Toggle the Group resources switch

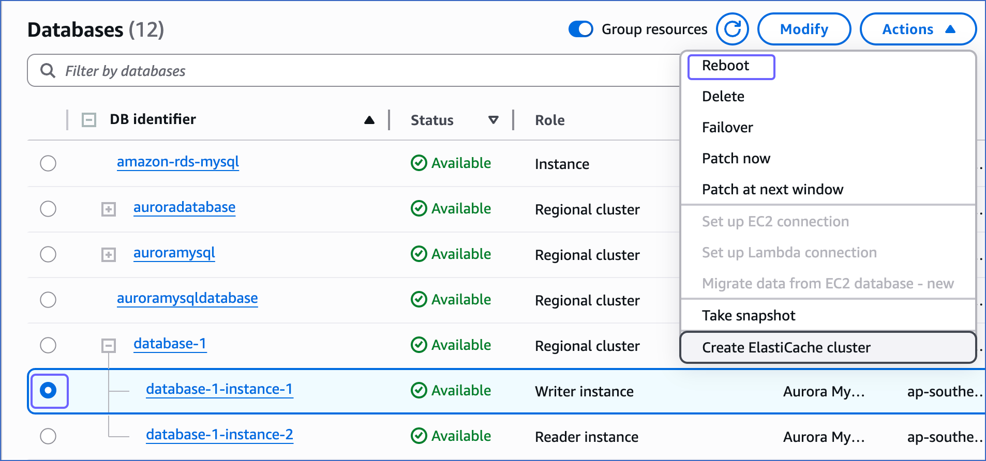[581, 29]
